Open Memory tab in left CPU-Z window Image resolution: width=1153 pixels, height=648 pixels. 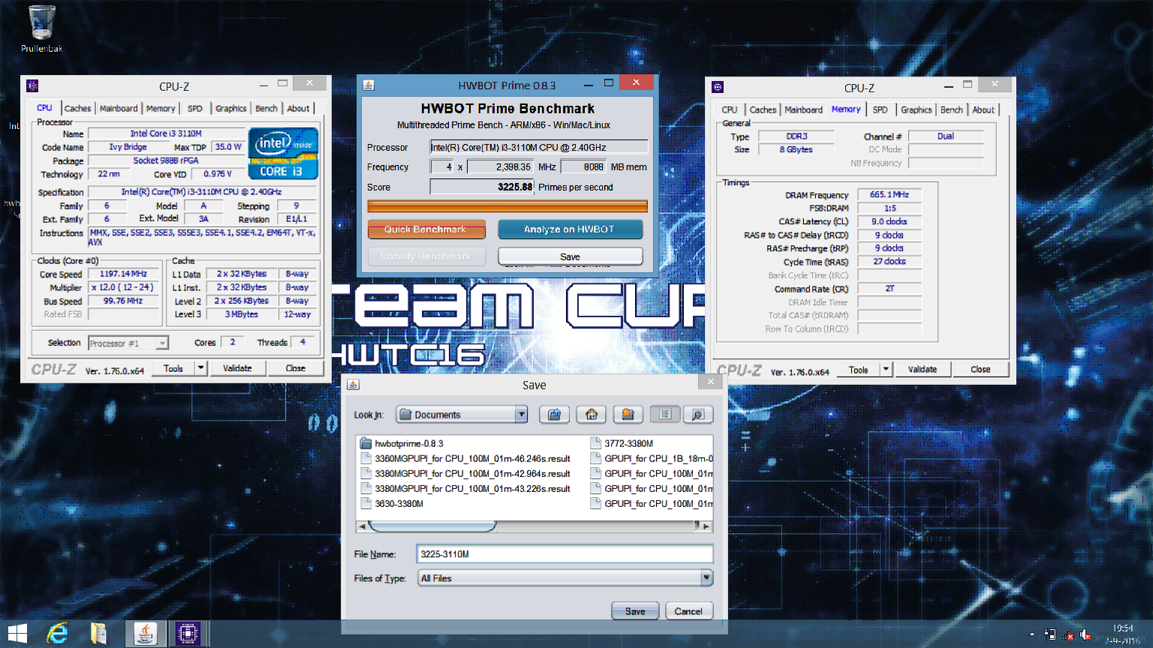click(x=161, y=108)
